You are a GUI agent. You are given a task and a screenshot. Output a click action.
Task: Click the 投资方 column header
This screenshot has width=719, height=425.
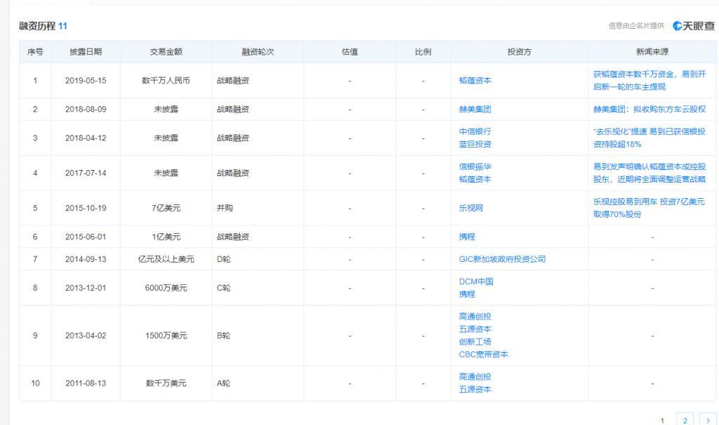click(x=520, y=52)
